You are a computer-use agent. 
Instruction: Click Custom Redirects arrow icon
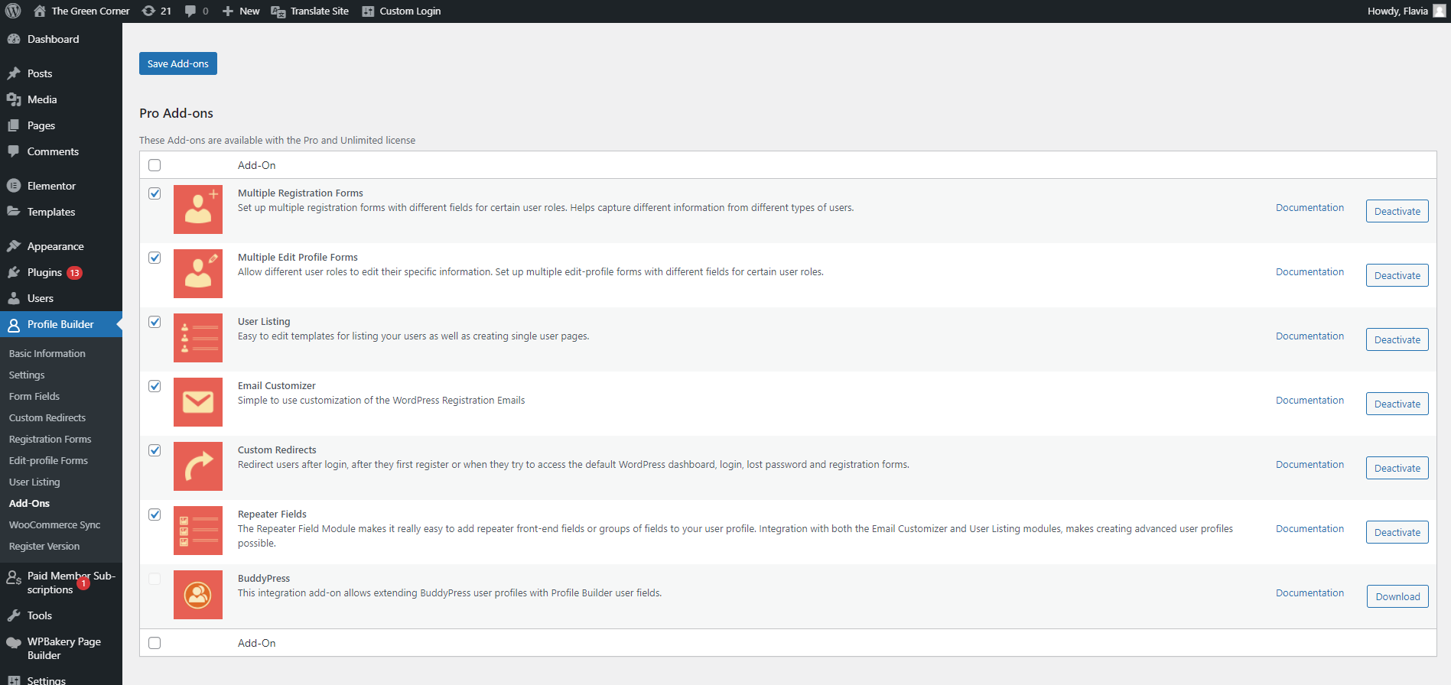[x=198, y=466]
